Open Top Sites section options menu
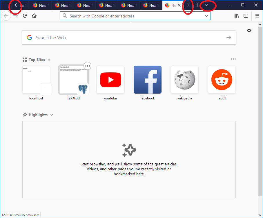The height and width of the screenshot is (218, 263). [x=233, y=59]
